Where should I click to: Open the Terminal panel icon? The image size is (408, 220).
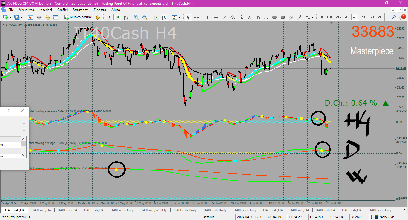(x=56, y=17)
